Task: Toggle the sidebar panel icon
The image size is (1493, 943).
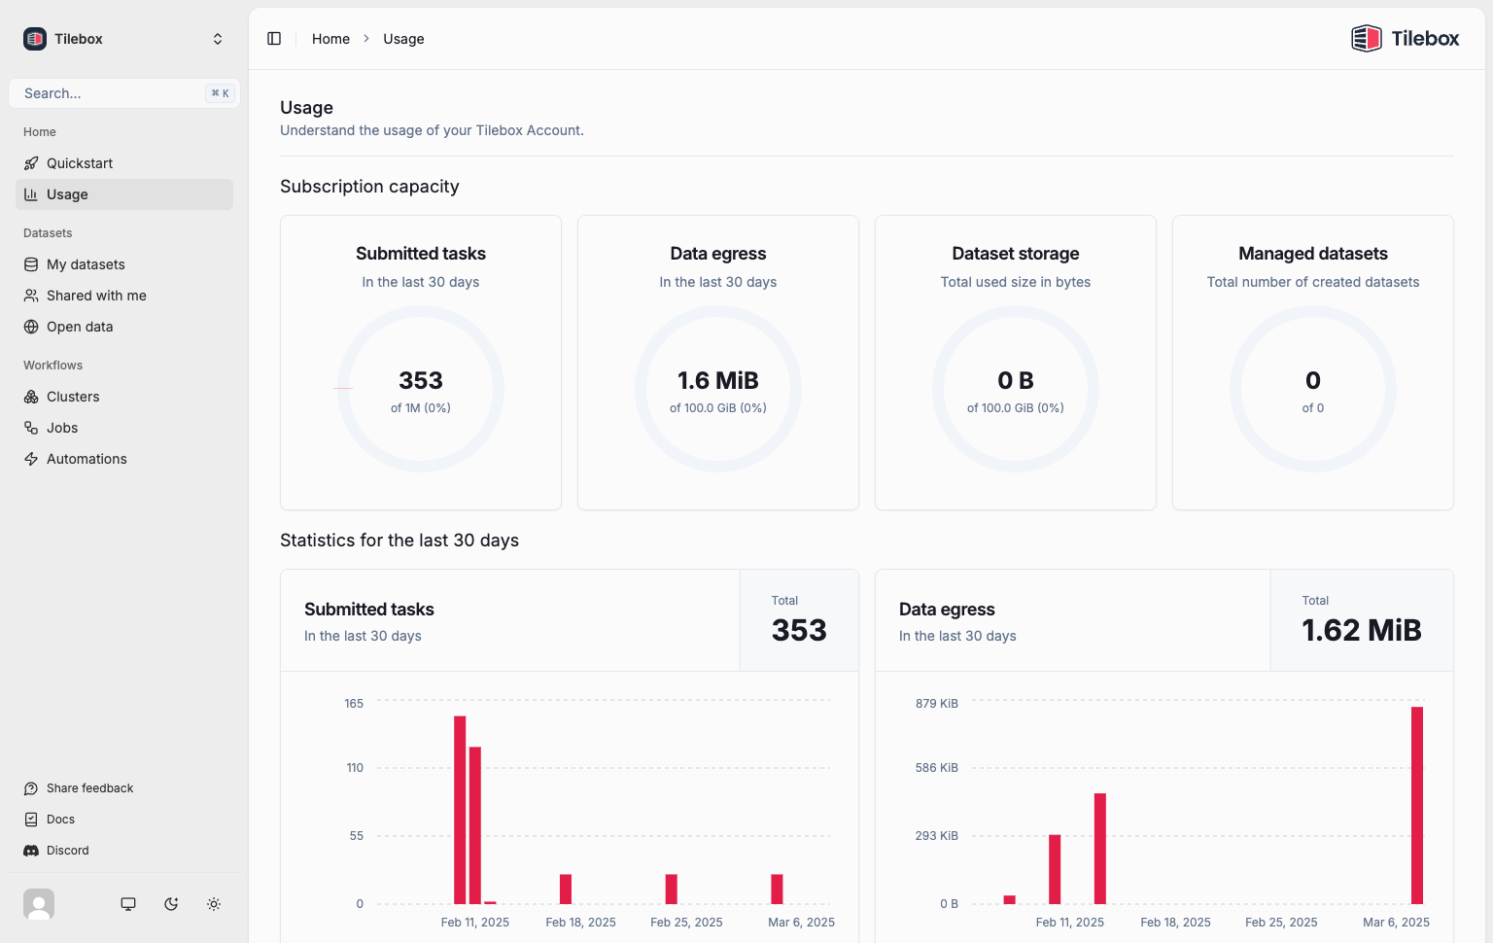Action: pos(274,39)
